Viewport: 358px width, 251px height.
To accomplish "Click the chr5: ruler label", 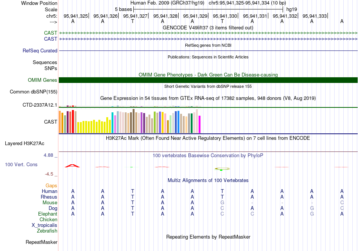I will [x=52, y=16].
